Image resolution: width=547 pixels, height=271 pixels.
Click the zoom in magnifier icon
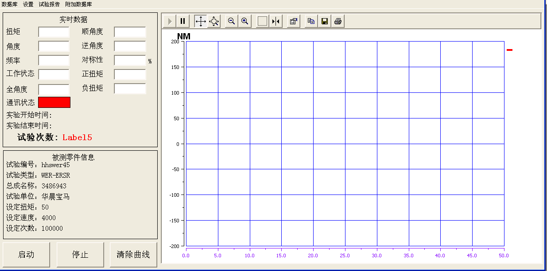point(244,21)
